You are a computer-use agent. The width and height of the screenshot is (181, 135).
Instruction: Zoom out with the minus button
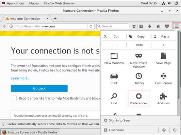pyautogui.click(x=114, y=45)
